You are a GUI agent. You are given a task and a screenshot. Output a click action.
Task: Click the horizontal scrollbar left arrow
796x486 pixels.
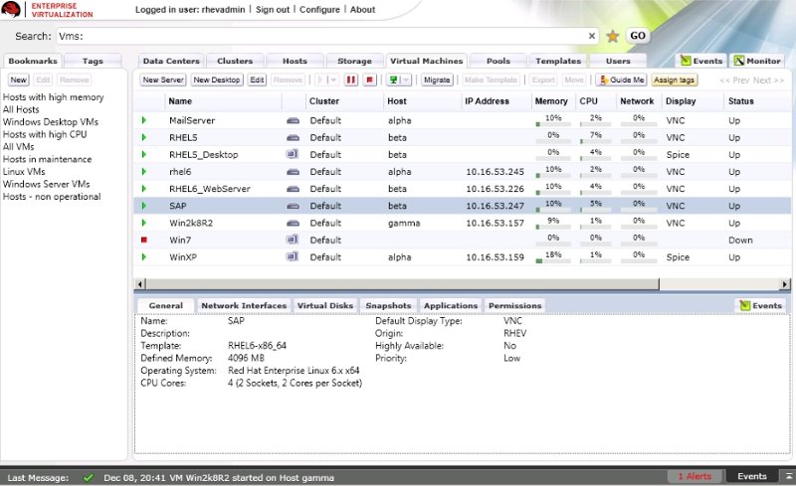click(140, 284)
